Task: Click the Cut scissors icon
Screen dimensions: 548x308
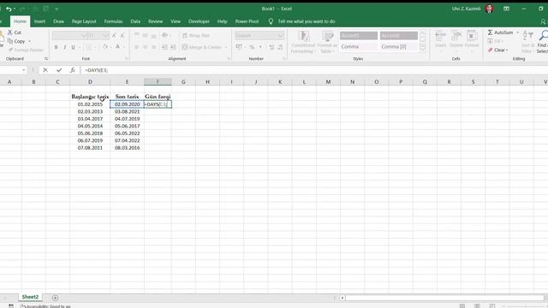Action: point(10,33)
